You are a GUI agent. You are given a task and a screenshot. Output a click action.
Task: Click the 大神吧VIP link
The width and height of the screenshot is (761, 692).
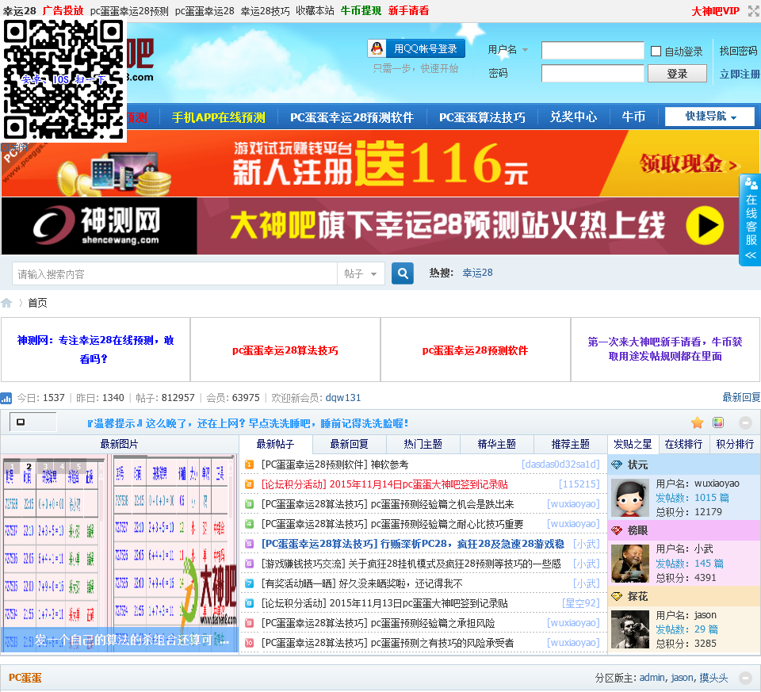coord(715,10)
